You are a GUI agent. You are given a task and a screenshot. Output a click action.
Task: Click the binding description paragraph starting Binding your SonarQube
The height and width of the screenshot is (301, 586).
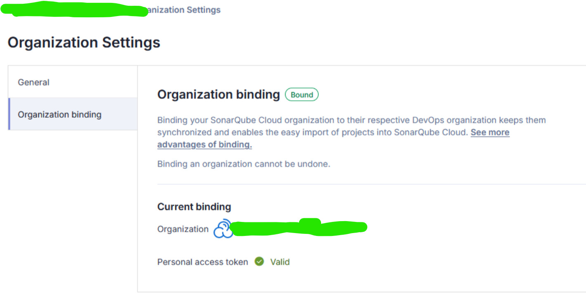pyautogui.click(x=352, y=132)
